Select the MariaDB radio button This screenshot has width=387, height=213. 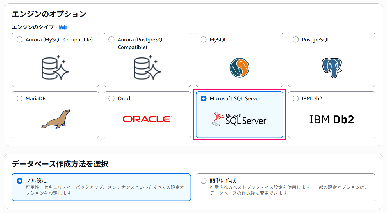coord(19,99)
